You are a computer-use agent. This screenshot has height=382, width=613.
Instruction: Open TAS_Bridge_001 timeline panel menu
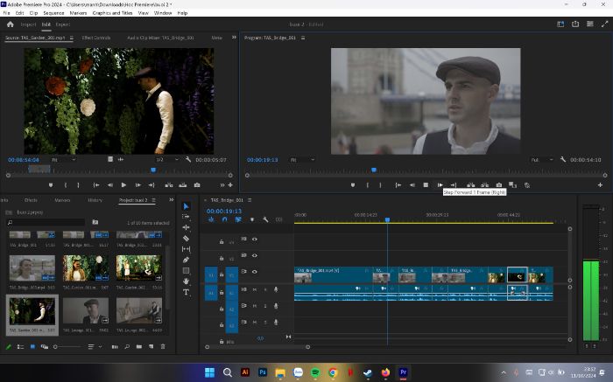pos(250,200)
